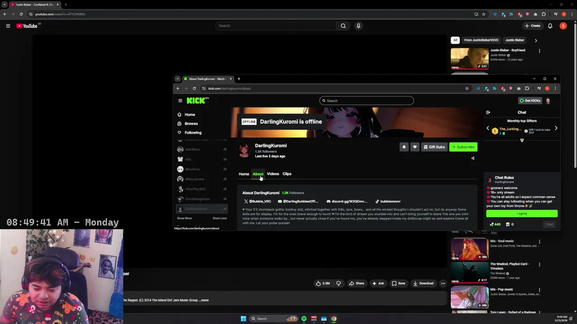Image resolution: width=577 pixels, height=324 pixels.
Task: Download the YouTube video
Action: click(423, 283)
